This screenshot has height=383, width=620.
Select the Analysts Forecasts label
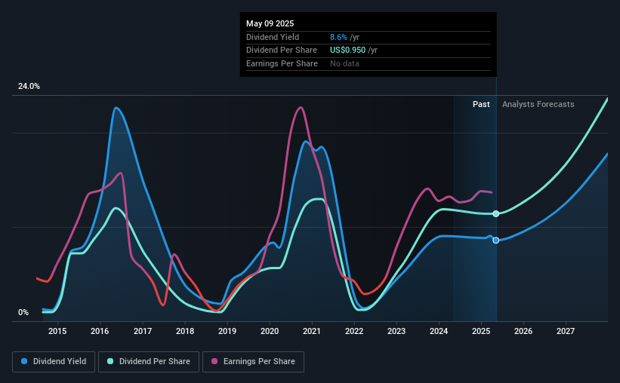point(538,104)
